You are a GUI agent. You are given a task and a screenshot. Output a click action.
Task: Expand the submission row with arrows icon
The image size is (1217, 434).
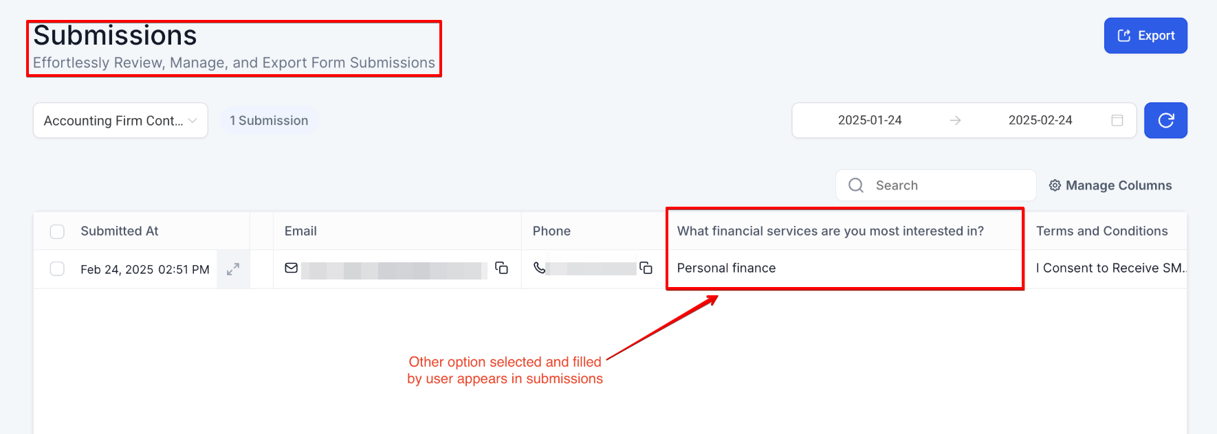(233, 269)
